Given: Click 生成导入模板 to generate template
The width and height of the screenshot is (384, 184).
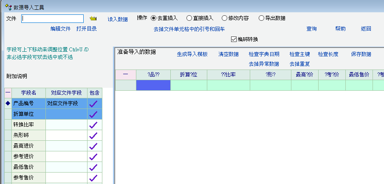Looking at the screenshot, I should (x=192, y=54).
